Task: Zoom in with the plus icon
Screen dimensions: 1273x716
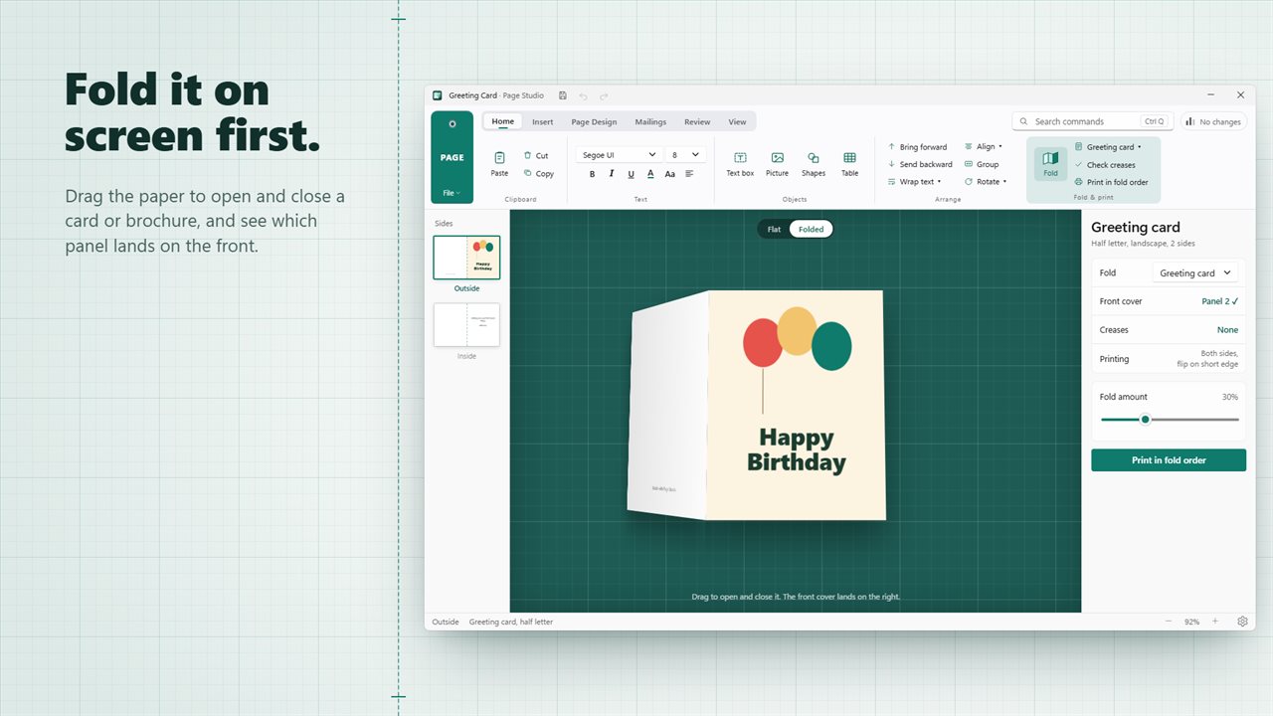Action: tap(1214, 622)
